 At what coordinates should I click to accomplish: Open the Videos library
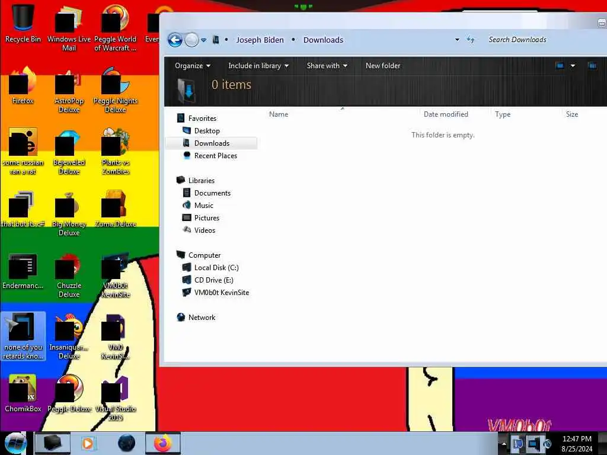[199, 230]
